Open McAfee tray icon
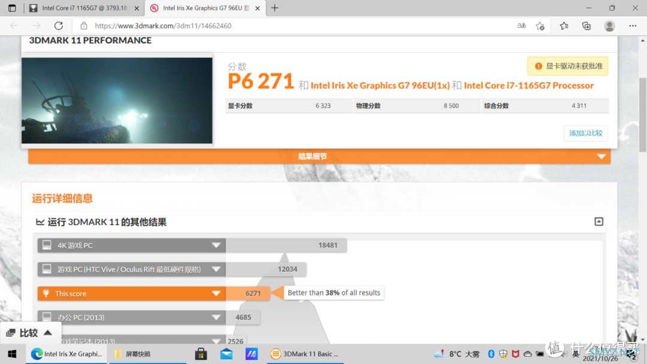The width and height of the screenshot is (647, 364). pos(515,354)
